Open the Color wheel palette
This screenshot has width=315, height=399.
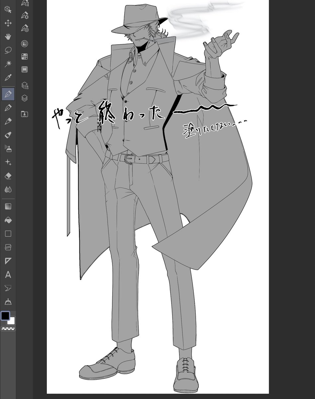[25, 43]
